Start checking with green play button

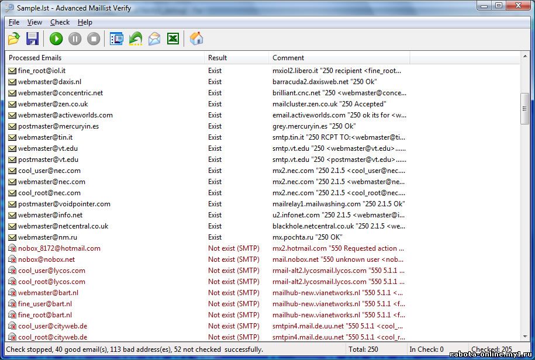(x=56, y=39)
